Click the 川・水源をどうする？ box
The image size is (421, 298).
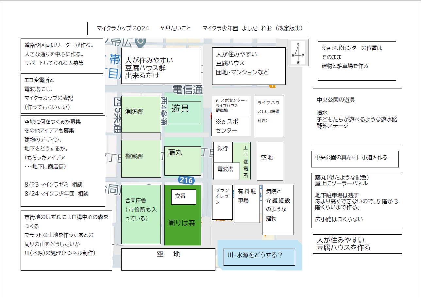pyautogui.click(x=259, y=257)
